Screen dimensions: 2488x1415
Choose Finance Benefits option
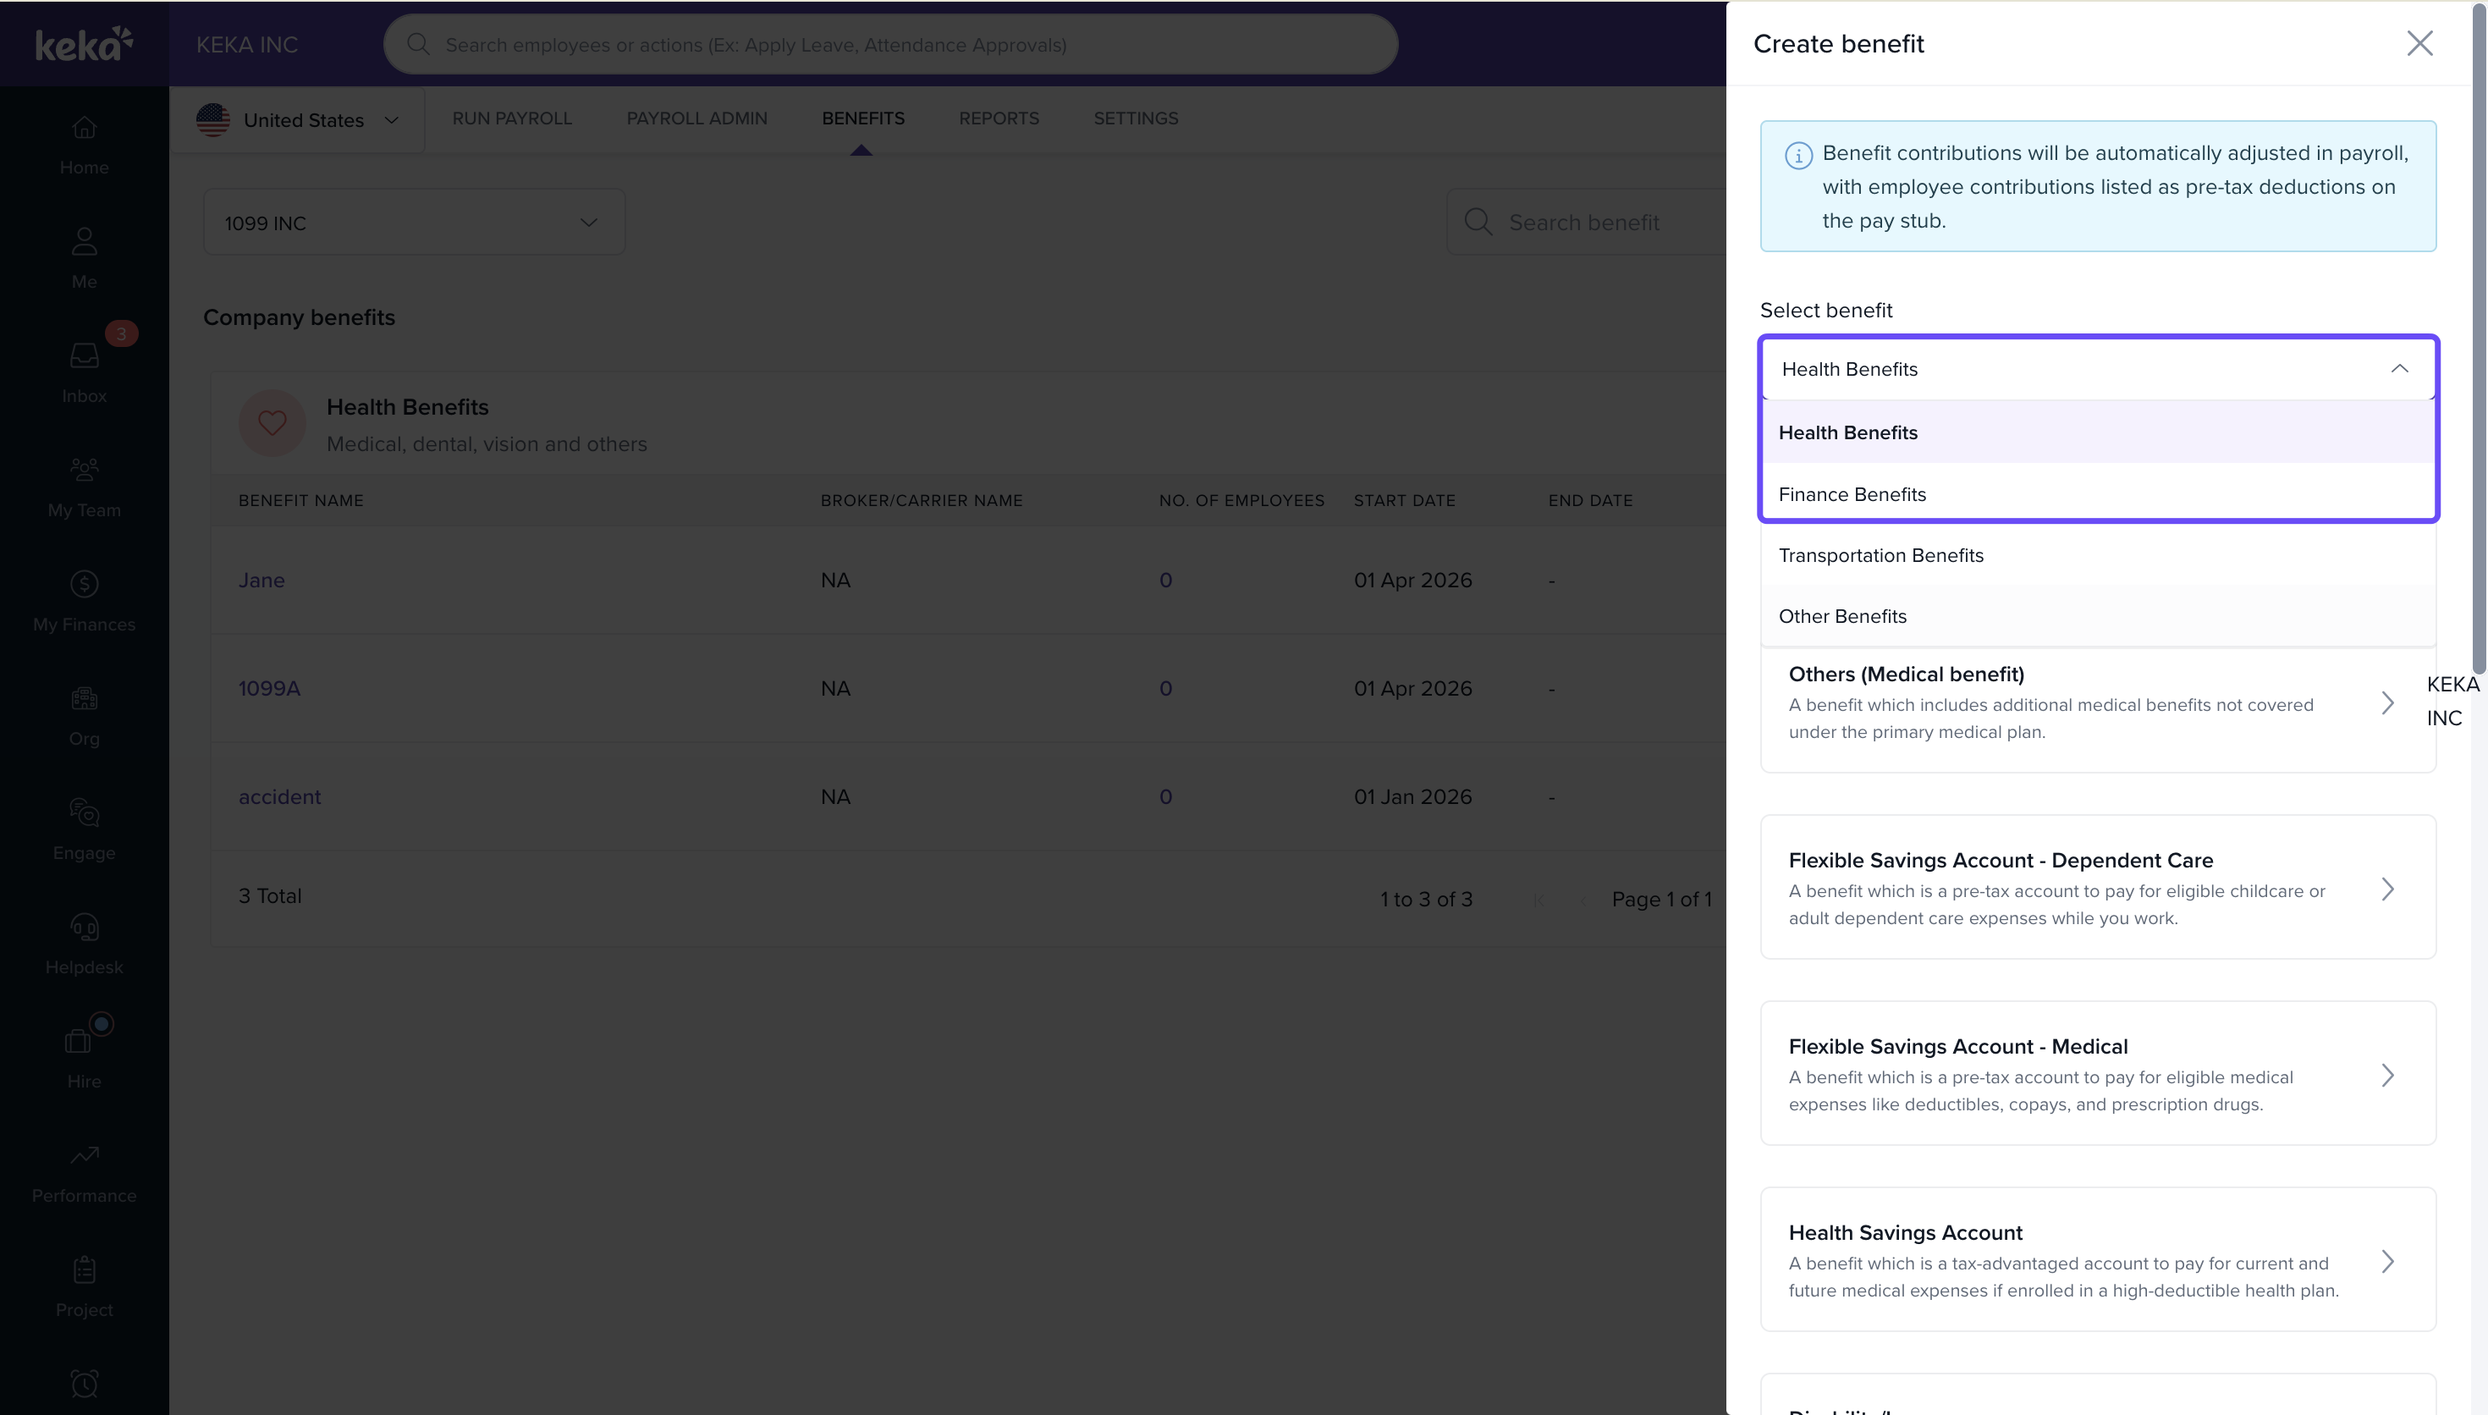point(1852,495)
